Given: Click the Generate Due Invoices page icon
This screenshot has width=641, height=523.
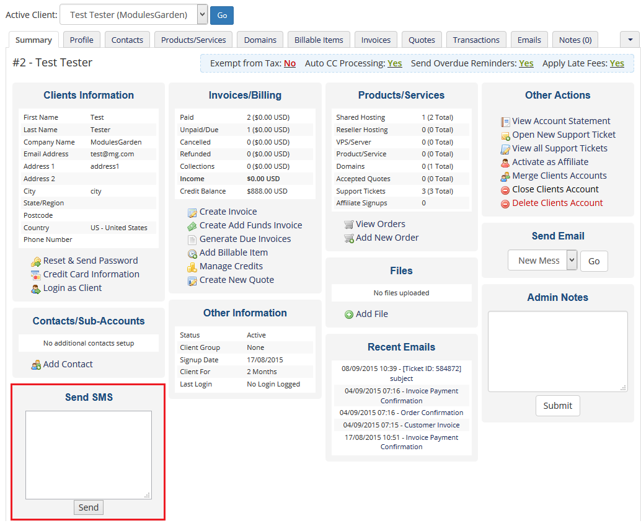Looking at the screenshot, I should [192, 240].
